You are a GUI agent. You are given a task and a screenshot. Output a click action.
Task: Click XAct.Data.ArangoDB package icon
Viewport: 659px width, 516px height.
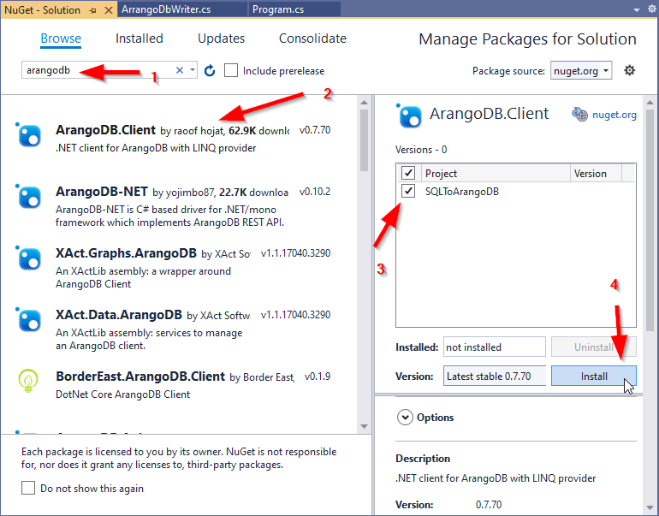(x=29, y=320)
